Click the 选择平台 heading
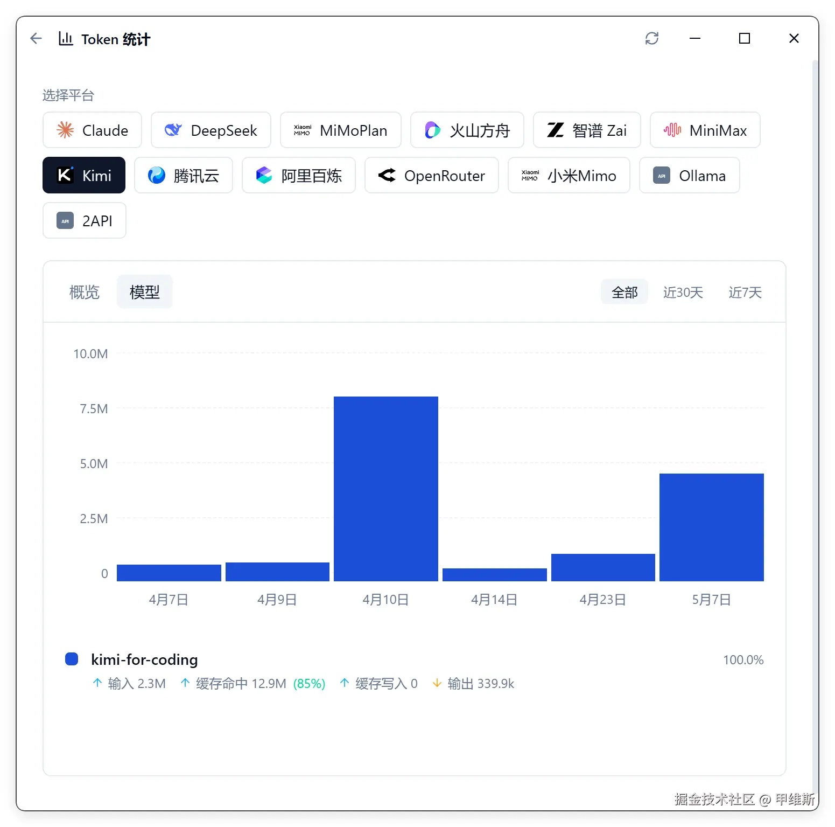 [68, 95]
